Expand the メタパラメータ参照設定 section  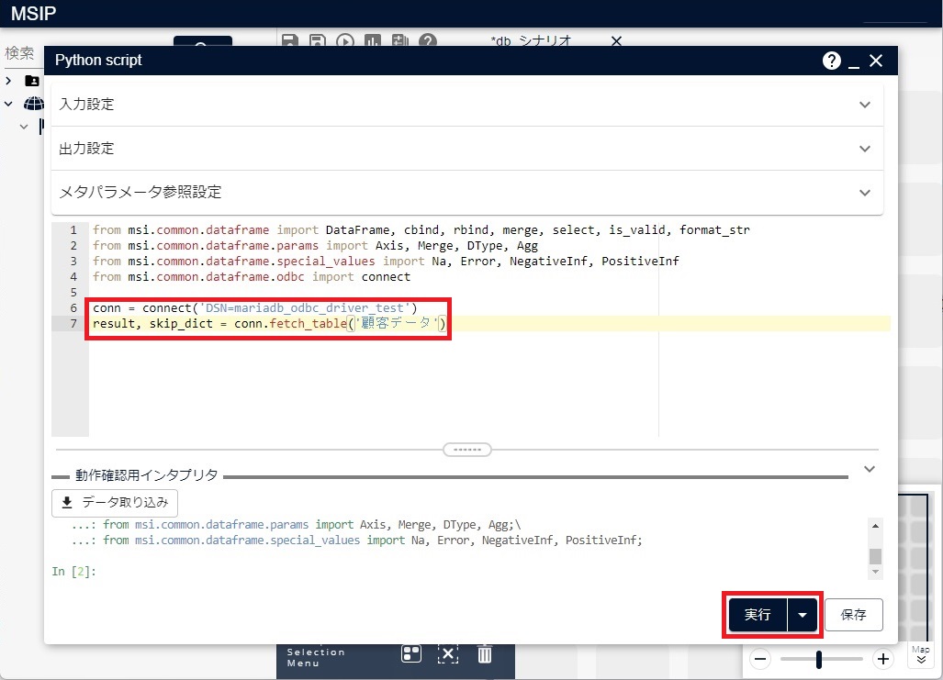coord(467,193)
